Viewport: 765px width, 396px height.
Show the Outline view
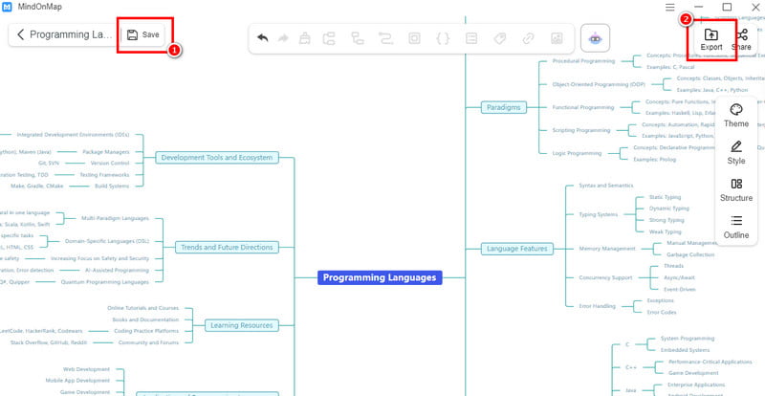pos(736,226)
